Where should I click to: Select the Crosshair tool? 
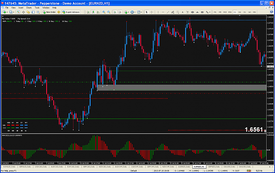click(x=152, y=12)
